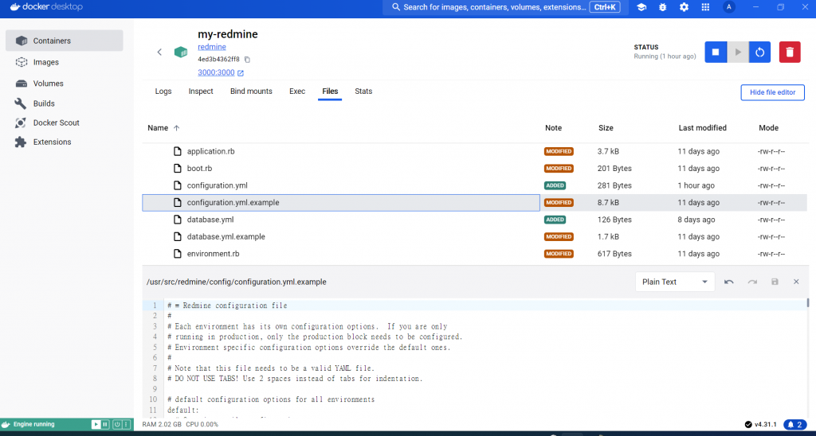
Task: Undo the last file editor change
Action: 729,282
